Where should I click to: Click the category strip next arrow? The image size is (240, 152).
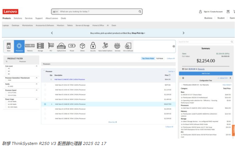[x=174, y=46]
